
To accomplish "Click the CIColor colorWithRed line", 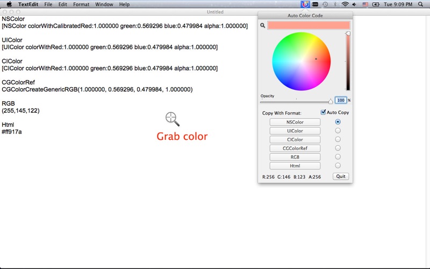I will (x=110, y=68).
